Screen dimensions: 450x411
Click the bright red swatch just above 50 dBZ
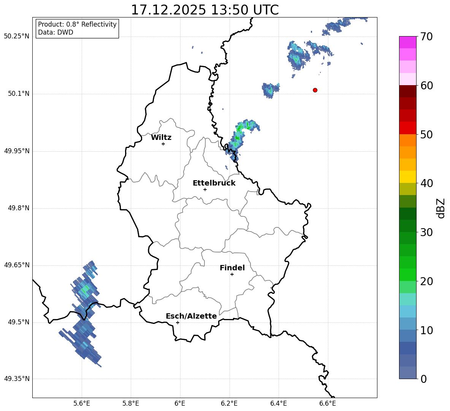tap(407, 128)
